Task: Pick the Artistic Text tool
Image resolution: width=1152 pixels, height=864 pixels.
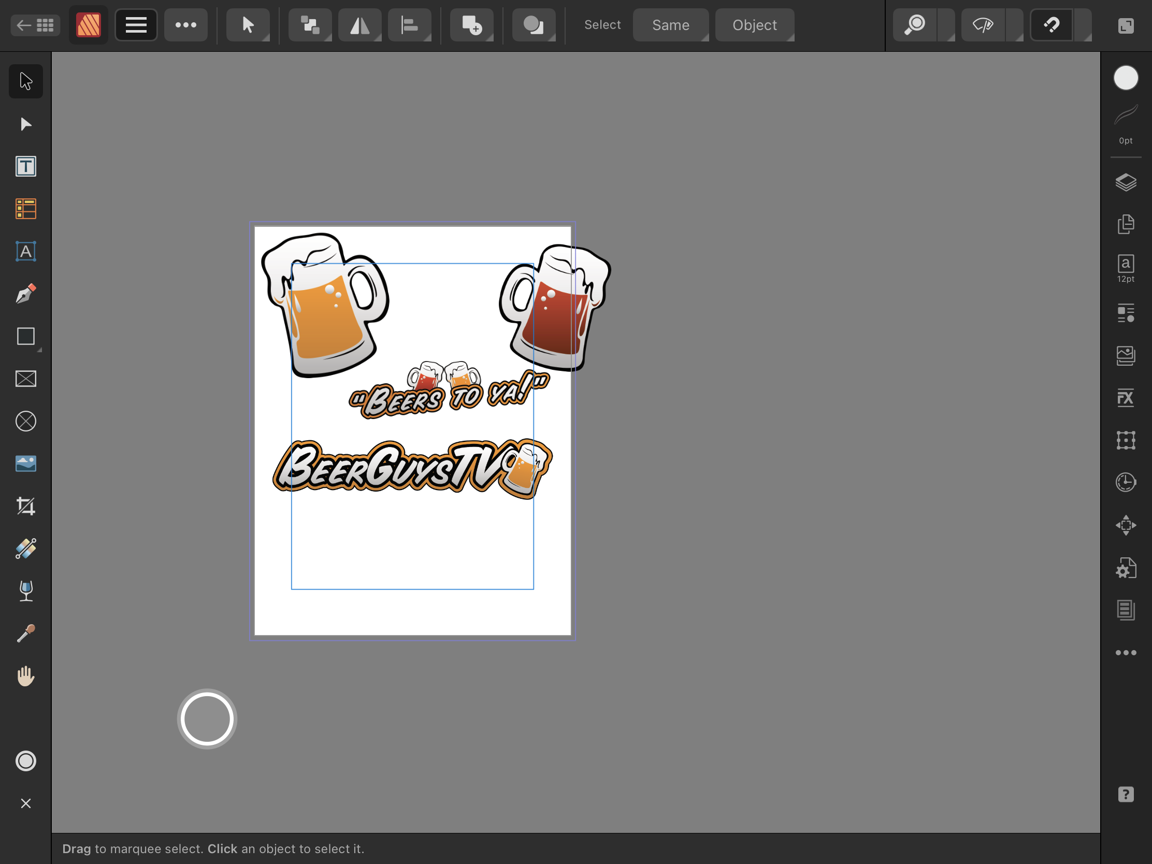Action: tap(25, 252)
